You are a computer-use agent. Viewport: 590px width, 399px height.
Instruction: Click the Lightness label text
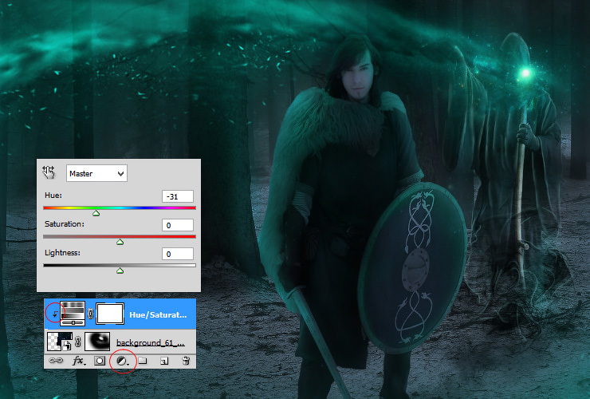62,253
